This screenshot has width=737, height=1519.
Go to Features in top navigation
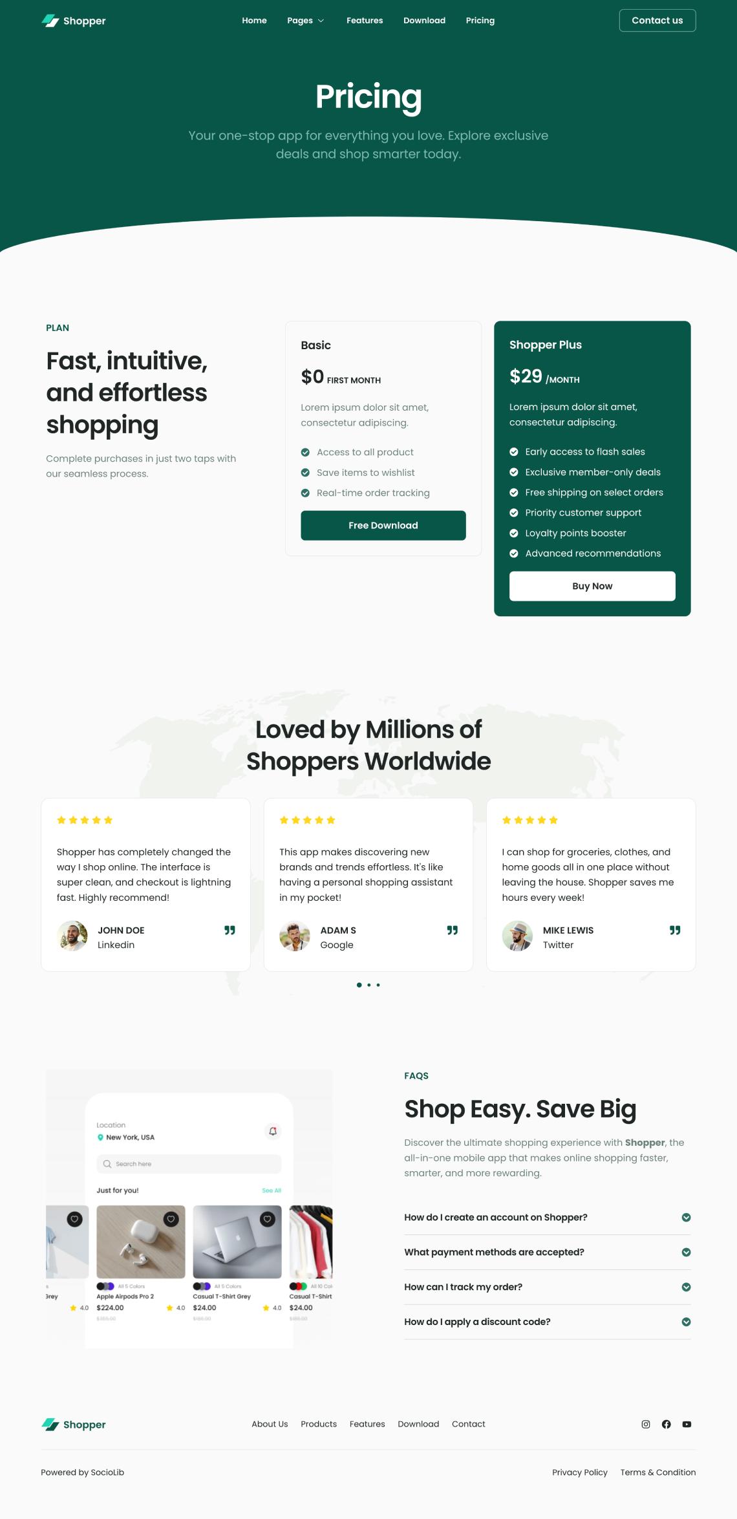[x=365, y=21]
